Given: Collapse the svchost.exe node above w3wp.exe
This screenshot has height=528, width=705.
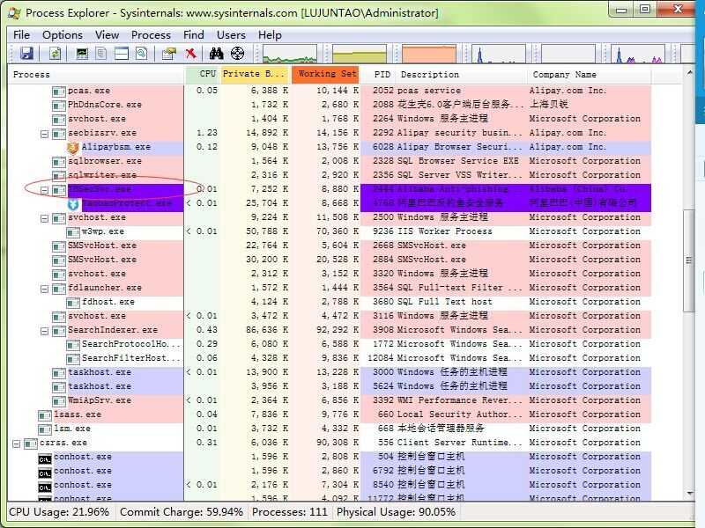Looking at the screenshot, I should (x=45, y=218).
